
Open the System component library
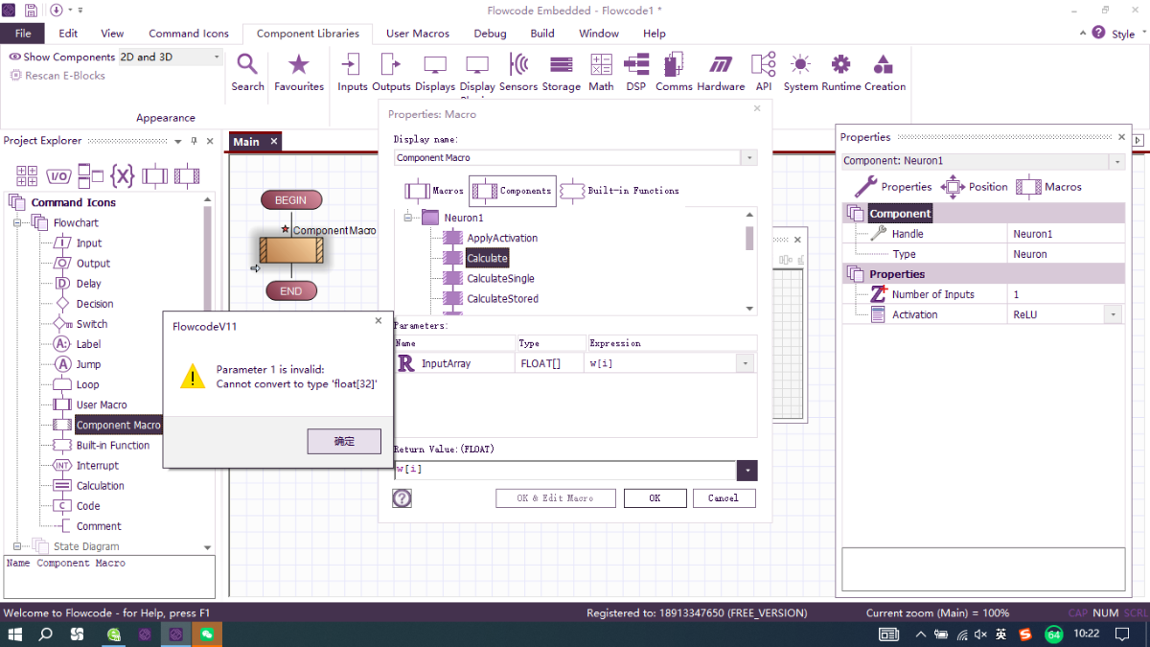[800, 74]
